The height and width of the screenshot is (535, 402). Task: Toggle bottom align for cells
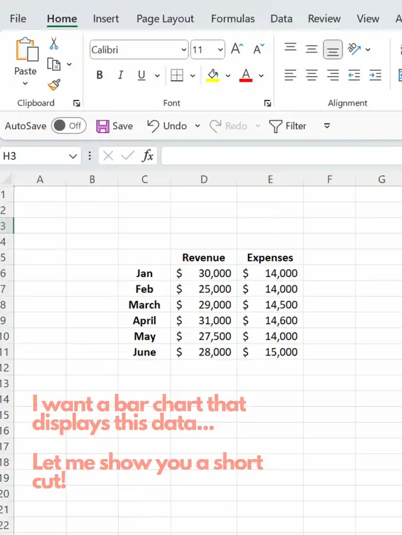tap(333, 50)
